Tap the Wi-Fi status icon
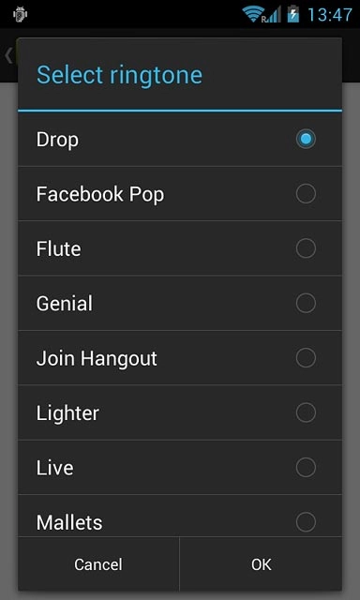Viewport: 360px width, 600px height. click(x=252, y=15)
